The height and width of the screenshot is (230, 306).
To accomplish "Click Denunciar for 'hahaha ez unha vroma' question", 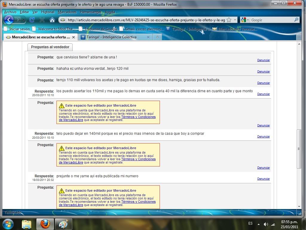I will [x=264, y=72].
